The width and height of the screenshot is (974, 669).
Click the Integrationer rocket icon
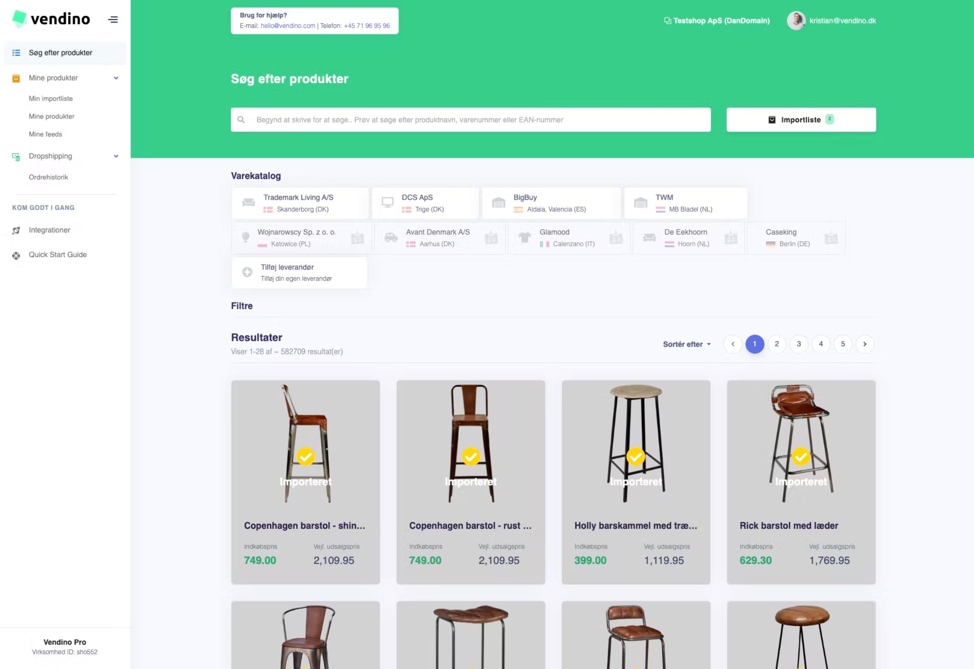(x=16, y=230)
